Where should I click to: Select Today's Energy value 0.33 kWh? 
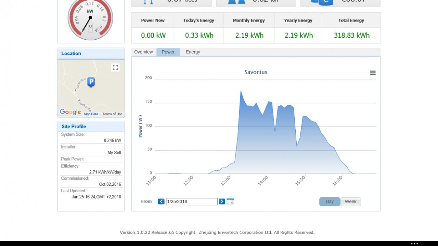(199, 35)
